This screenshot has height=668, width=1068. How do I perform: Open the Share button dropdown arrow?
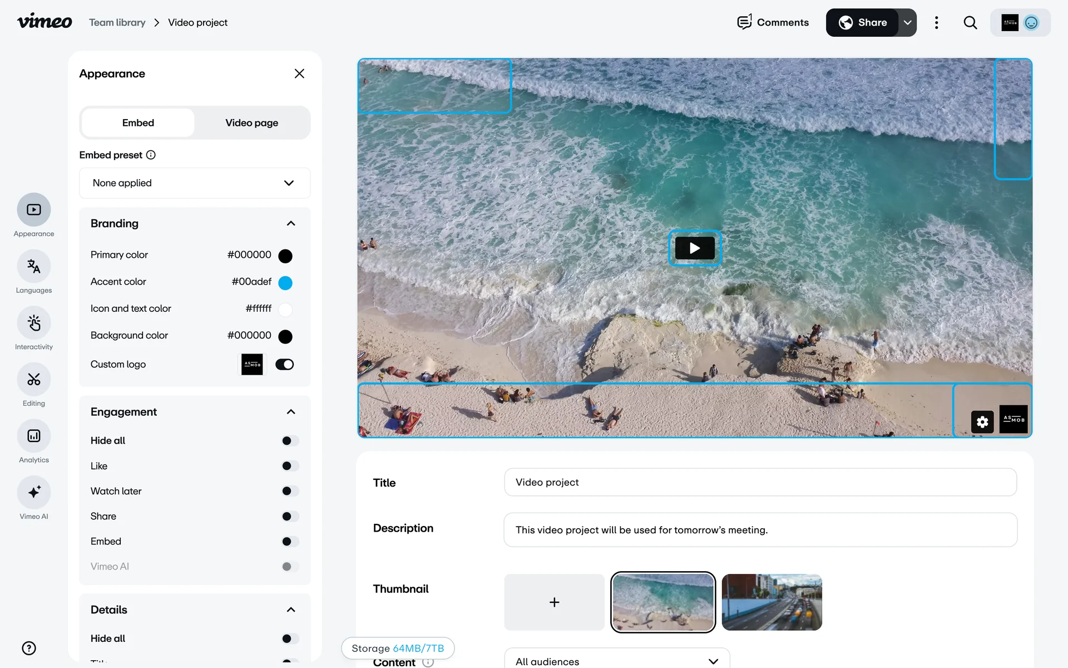(x=907, y=23)
